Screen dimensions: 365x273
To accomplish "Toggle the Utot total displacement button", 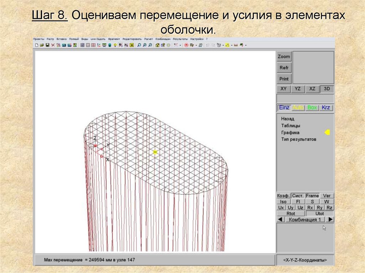I will (x=320, y=214).
